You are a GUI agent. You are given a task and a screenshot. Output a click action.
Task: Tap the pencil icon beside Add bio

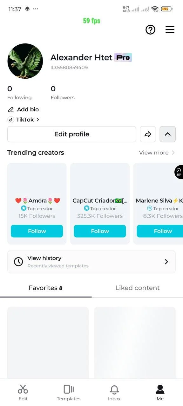[x=11, y=109]
